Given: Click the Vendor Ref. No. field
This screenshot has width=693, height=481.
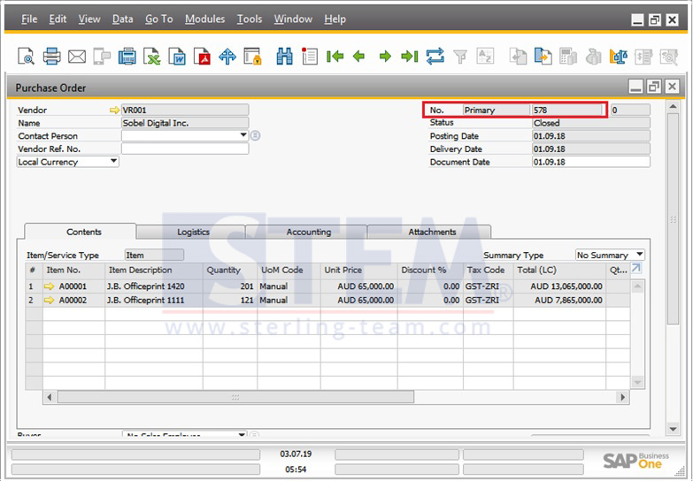Looking at the screenshot, I should (x=185, y=149).
